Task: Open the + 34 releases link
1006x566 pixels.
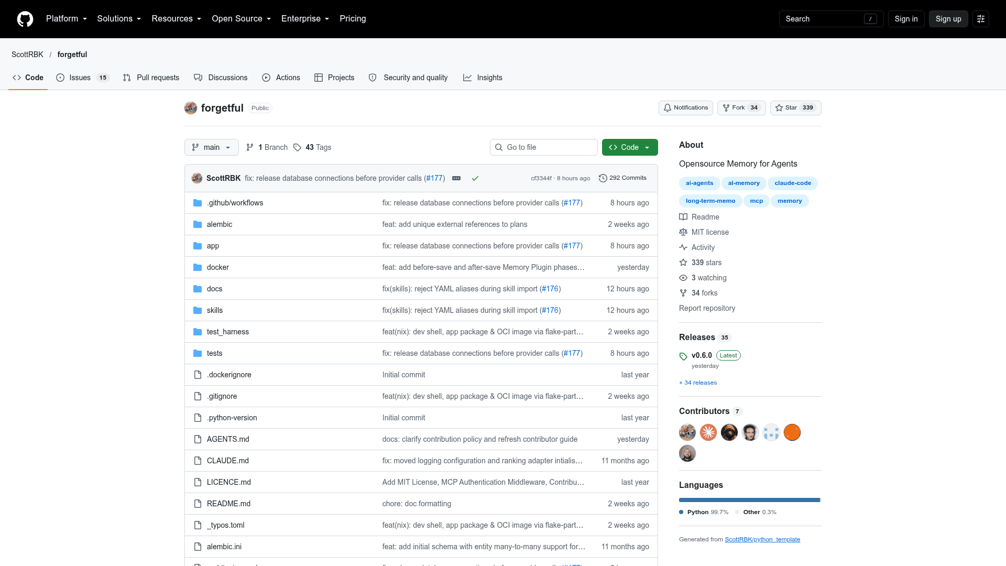Action: point(698,383)
